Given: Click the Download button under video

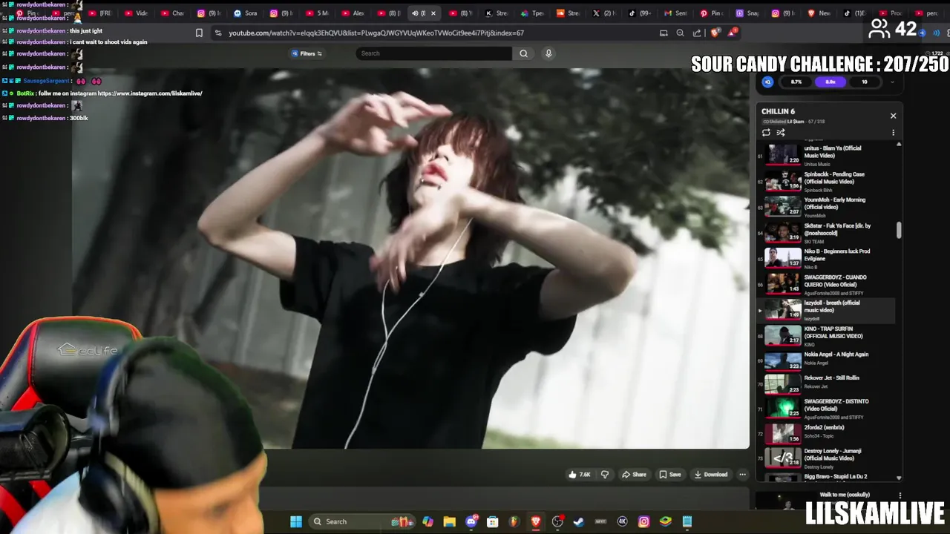Looking at the screenshot, I should coord(711,475).
